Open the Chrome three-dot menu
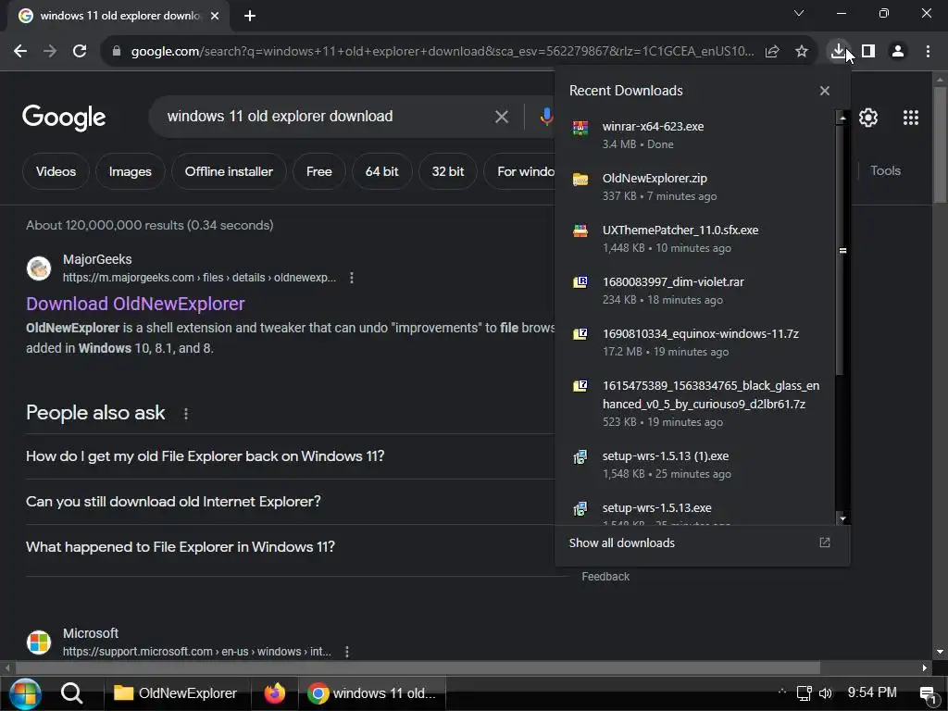 point(928,52)
